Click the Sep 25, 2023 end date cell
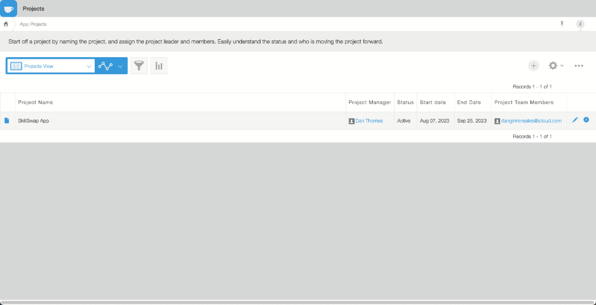Viewport: 596px width, 305px height. pyautogui.click(x=473, y=121)
